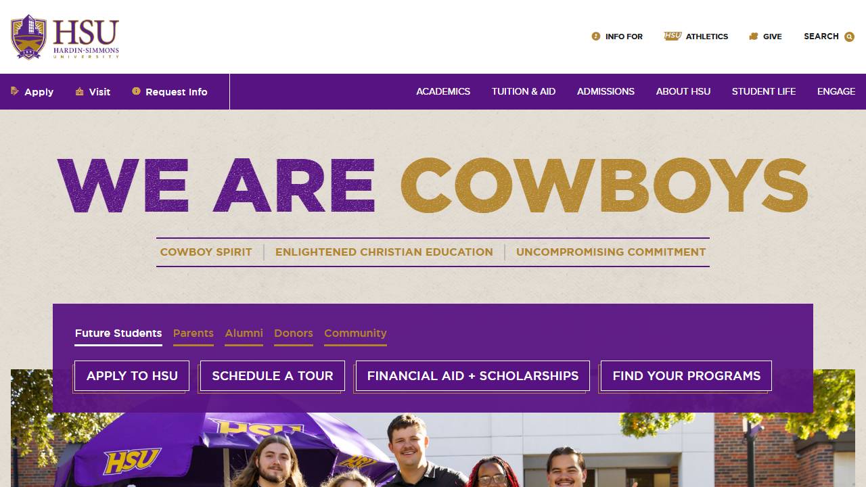Click the HSU Hardin-Simmons University logo
Viewport: 866px width, 487px height.
[x=65, y=37]
